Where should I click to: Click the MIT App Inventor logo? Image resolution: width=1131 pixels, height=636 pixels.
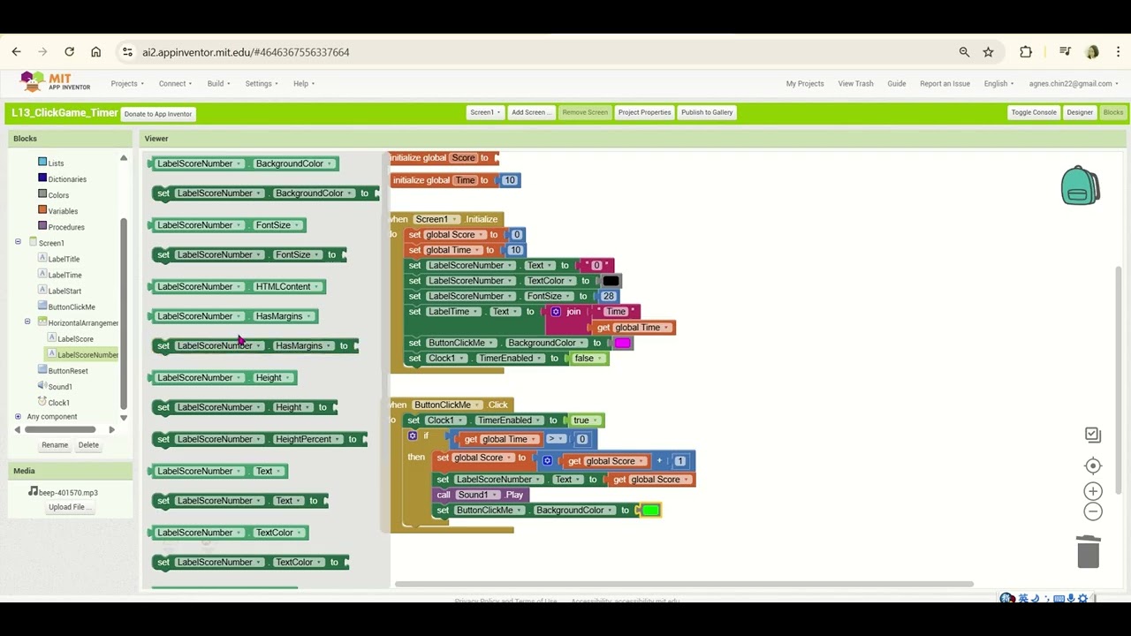(x=55, y=82)
